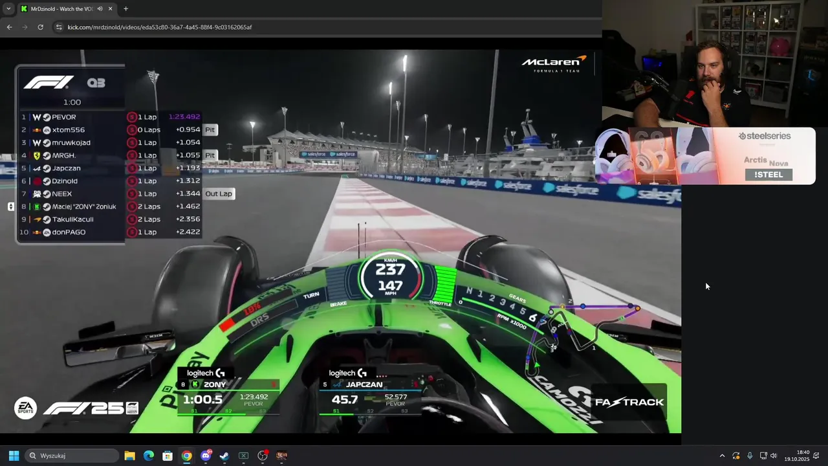Screen dimensions: 828x466
Task: Go back to the previous page
Action: click(x=9, y=27)
